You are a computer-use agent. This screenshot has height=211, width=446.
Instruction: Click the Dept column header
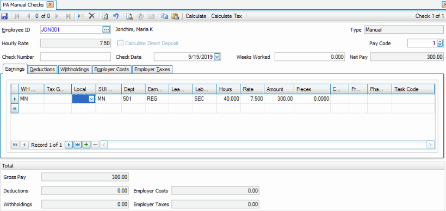pyautogui.click(x=133, y=89)
